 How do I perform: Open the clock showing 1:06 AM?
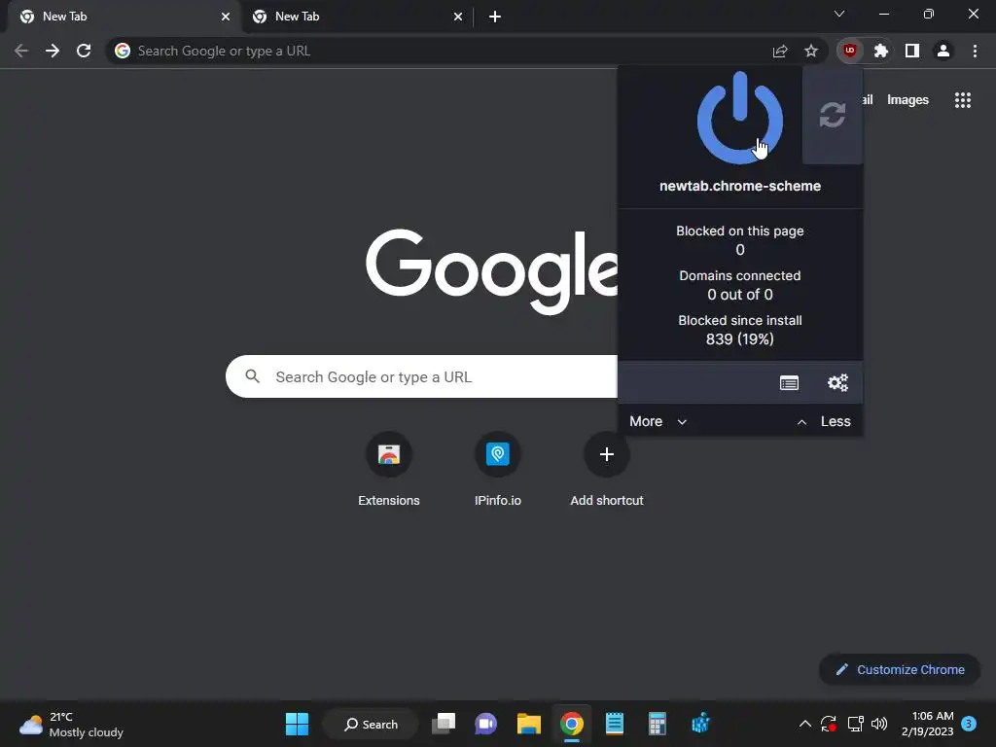coord(927,724)
